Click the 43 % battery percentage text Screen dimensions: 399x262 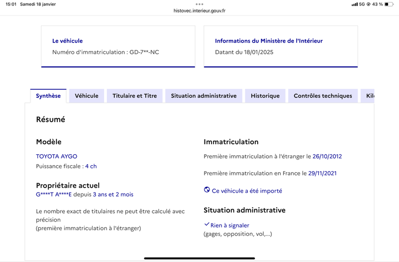[378, 4]
